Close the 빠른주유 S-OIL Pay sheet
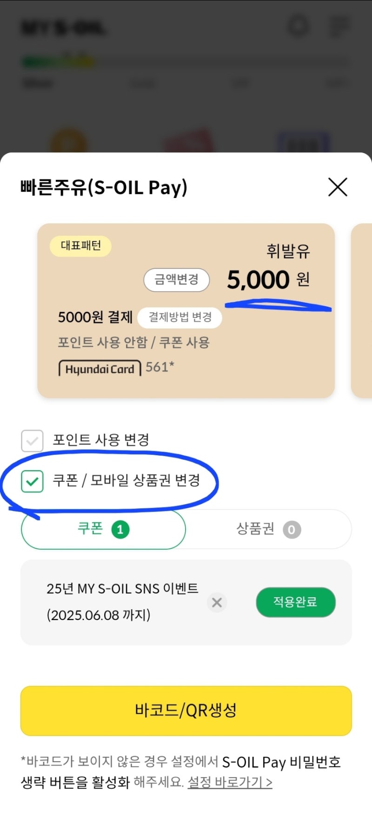Screen dimensions: 372x833 click(338, 187)
